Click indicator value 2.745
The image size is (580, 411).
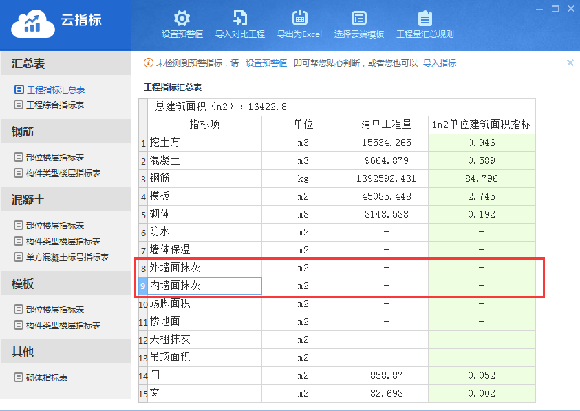click(482, 196)
